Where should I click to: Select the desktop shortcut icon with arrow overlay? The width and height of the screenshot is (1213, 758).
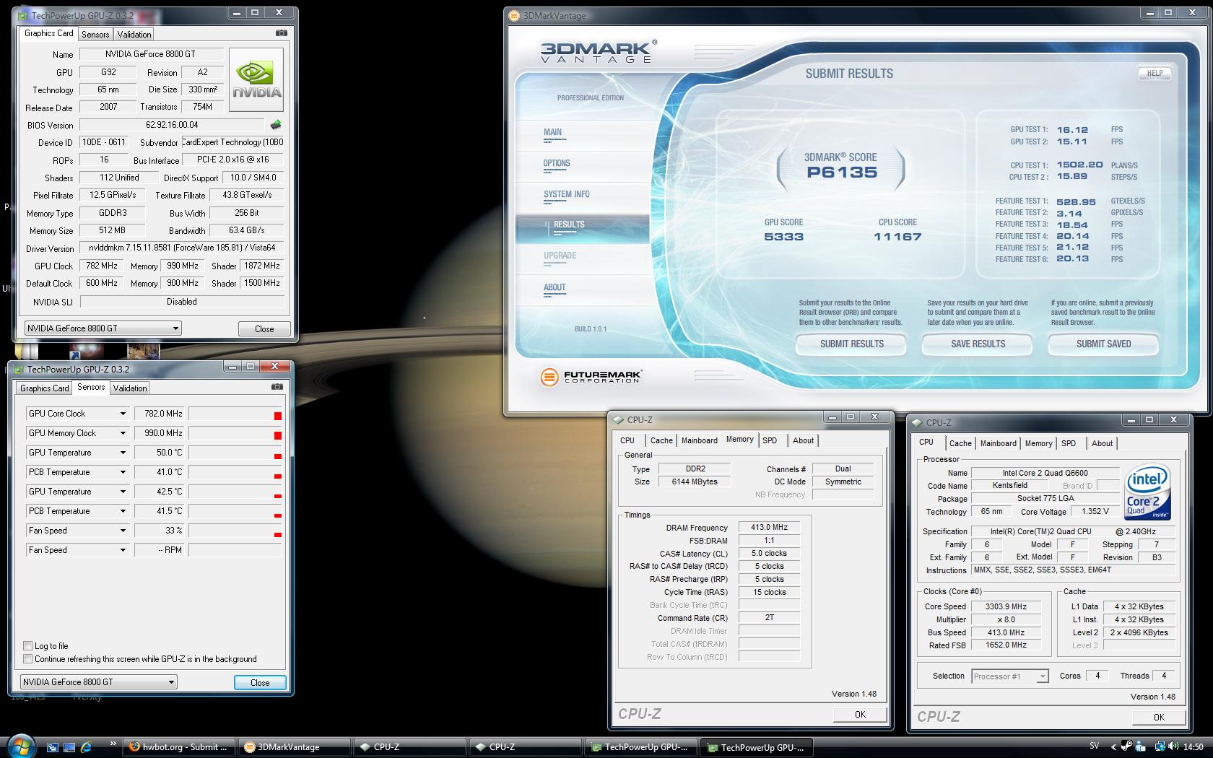click(x=85, y=352)
